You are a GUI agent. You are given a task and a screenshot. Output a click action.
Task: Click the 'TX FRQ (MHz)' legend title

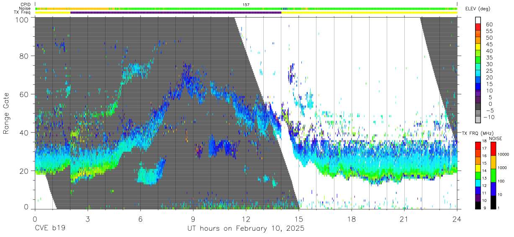(x=478, y=133)
